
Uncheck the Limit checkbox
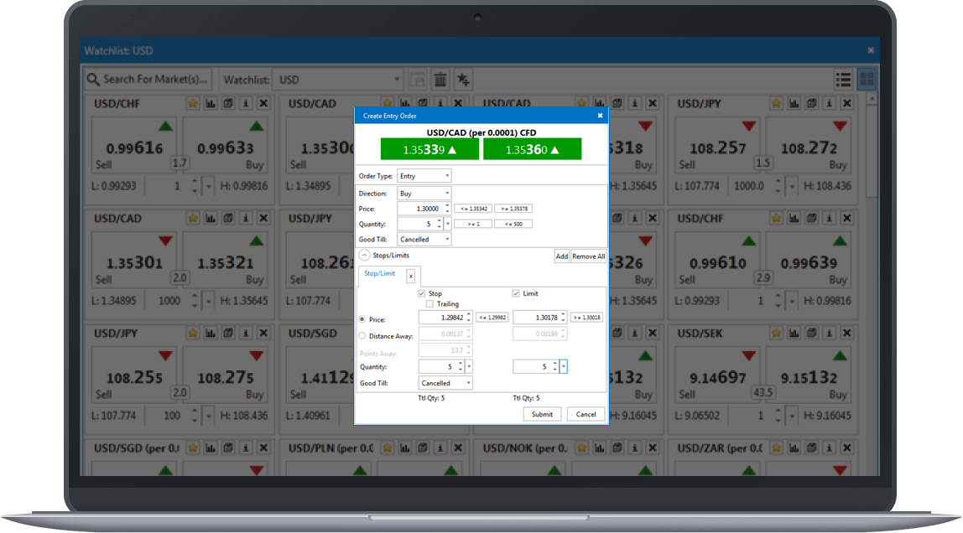516,293
